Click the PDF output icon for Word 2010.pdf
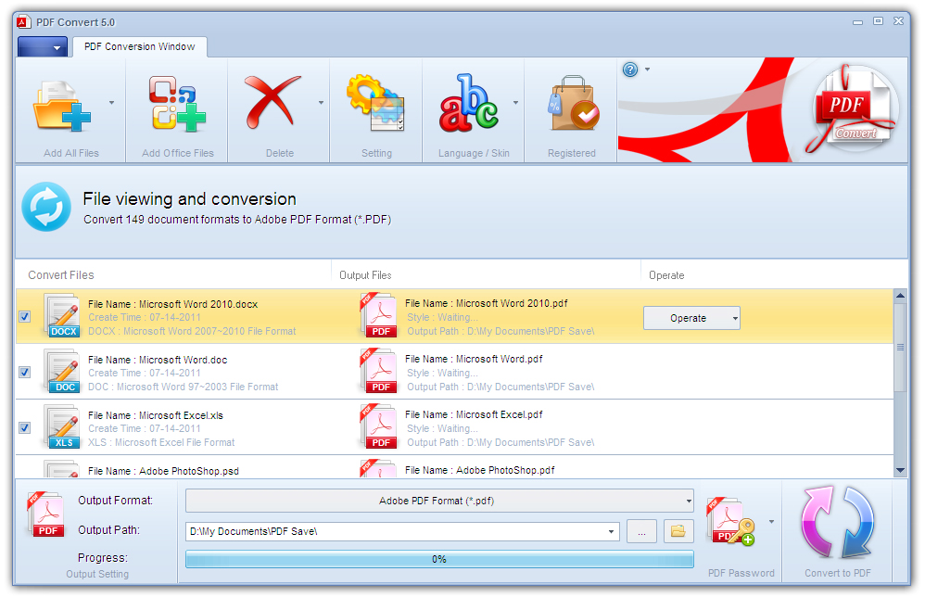925x597 pixels. (379, 316)
